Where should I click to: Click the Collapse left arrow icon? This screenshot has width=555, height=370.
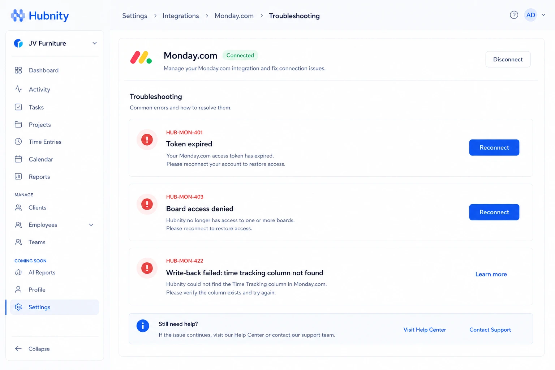[x=18, y=349]
